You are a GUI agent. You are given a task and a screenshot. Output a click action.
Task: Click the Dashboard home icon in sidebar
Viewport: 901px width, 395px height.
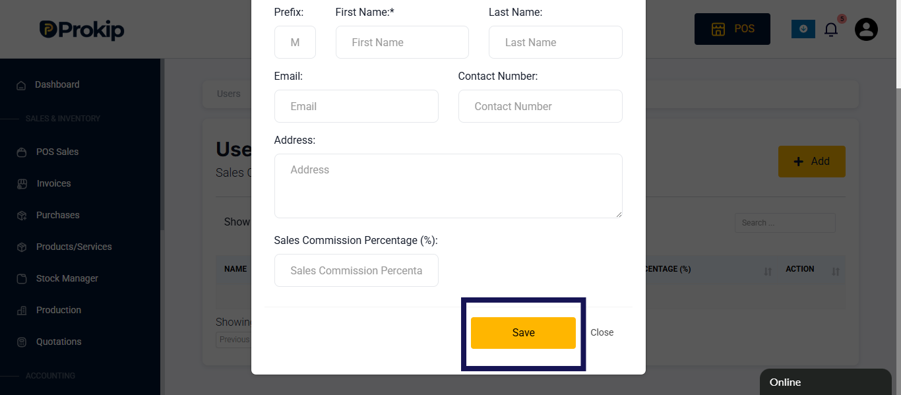point(21,85)
